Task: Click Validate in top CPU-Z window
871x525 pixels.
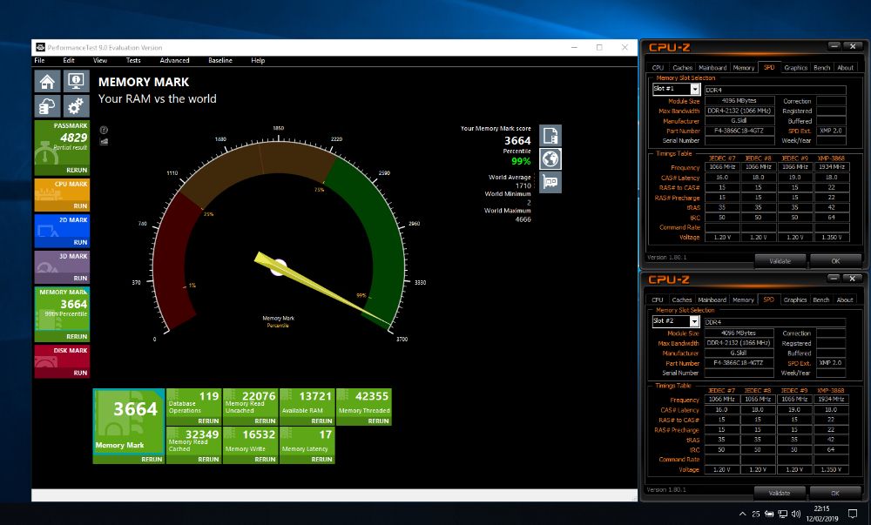Action: [780, 261]
